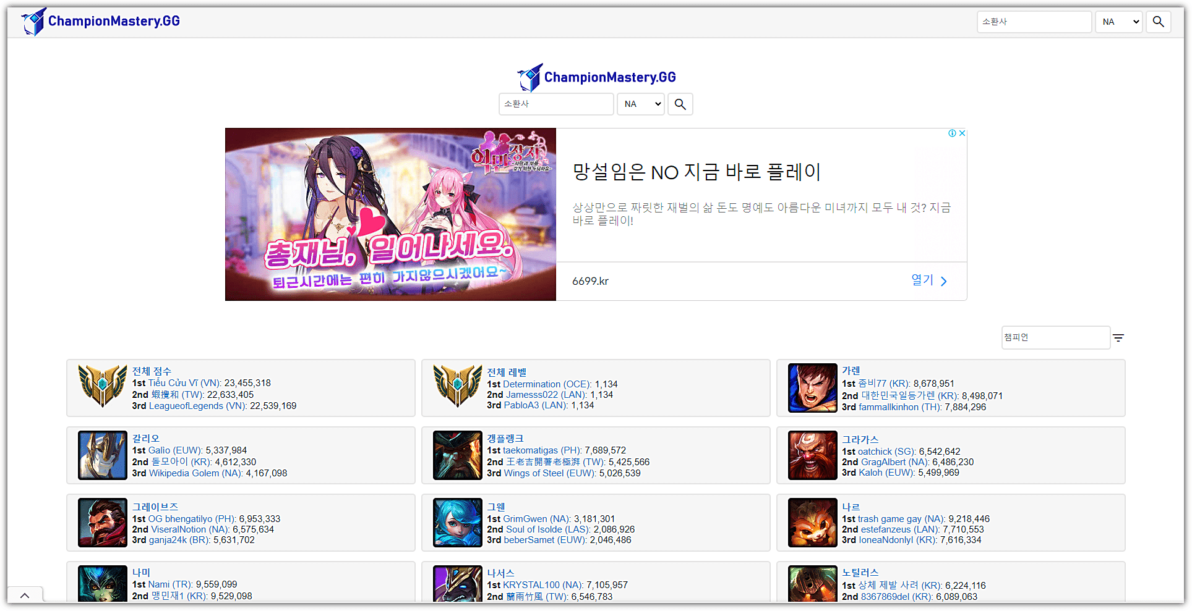
Task: Click the Gnar (나르) champion portrait
Action: point(813,523)
